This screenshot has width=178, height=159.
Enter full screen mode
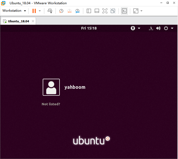click(x=105, y=11)
